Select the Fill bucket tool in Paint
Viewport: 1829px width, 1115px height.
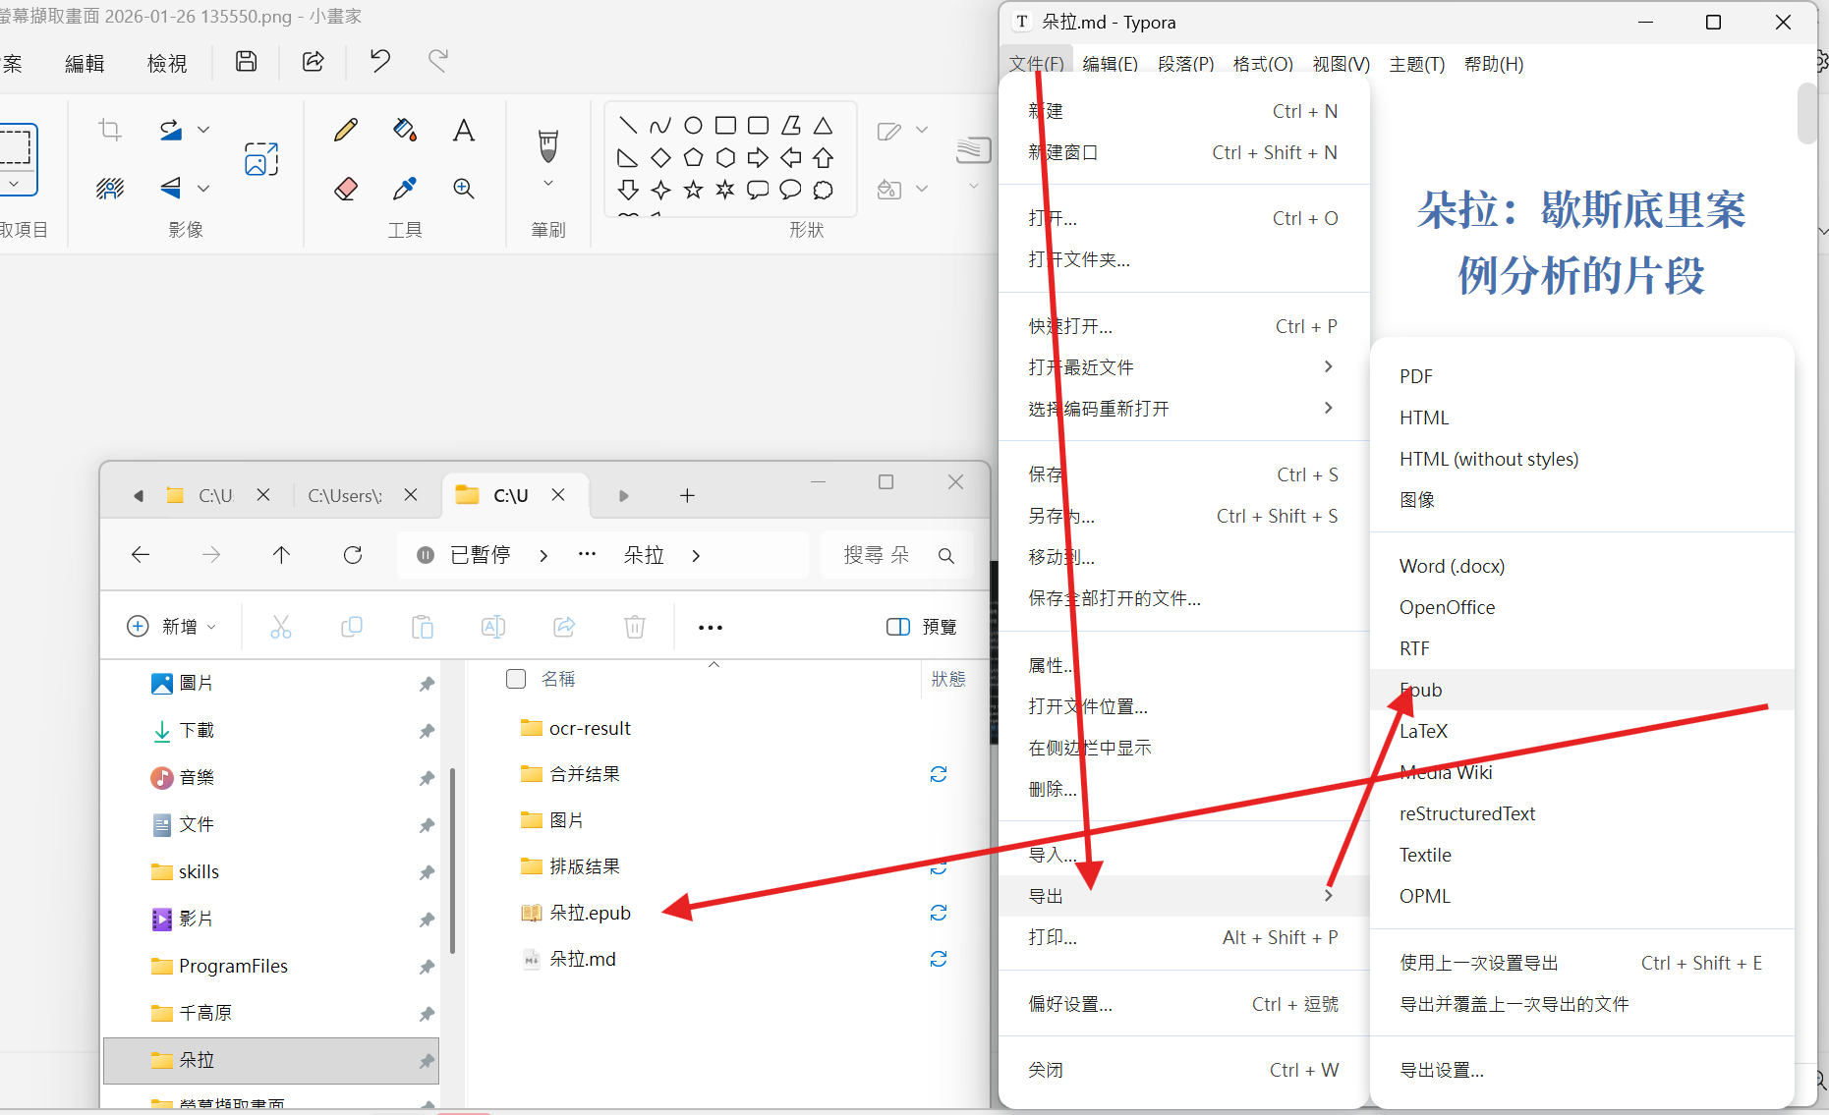(405, 130)
